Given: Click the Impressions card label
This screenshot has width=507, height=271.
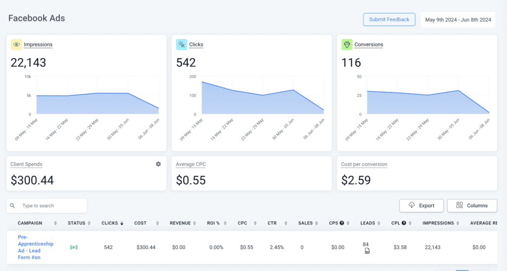Looking at the screenshot, I should pos(38,45).
